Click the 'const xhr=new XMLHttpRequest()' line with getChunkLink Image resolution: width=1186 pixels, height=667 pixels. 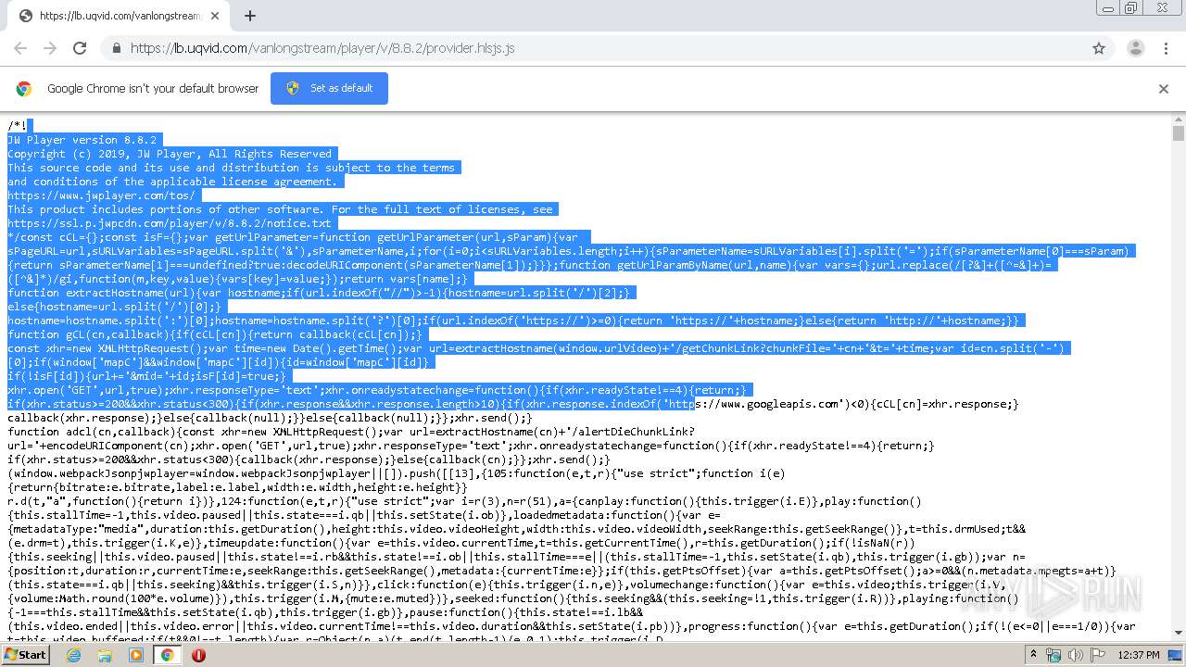click(x=539, y=348)
